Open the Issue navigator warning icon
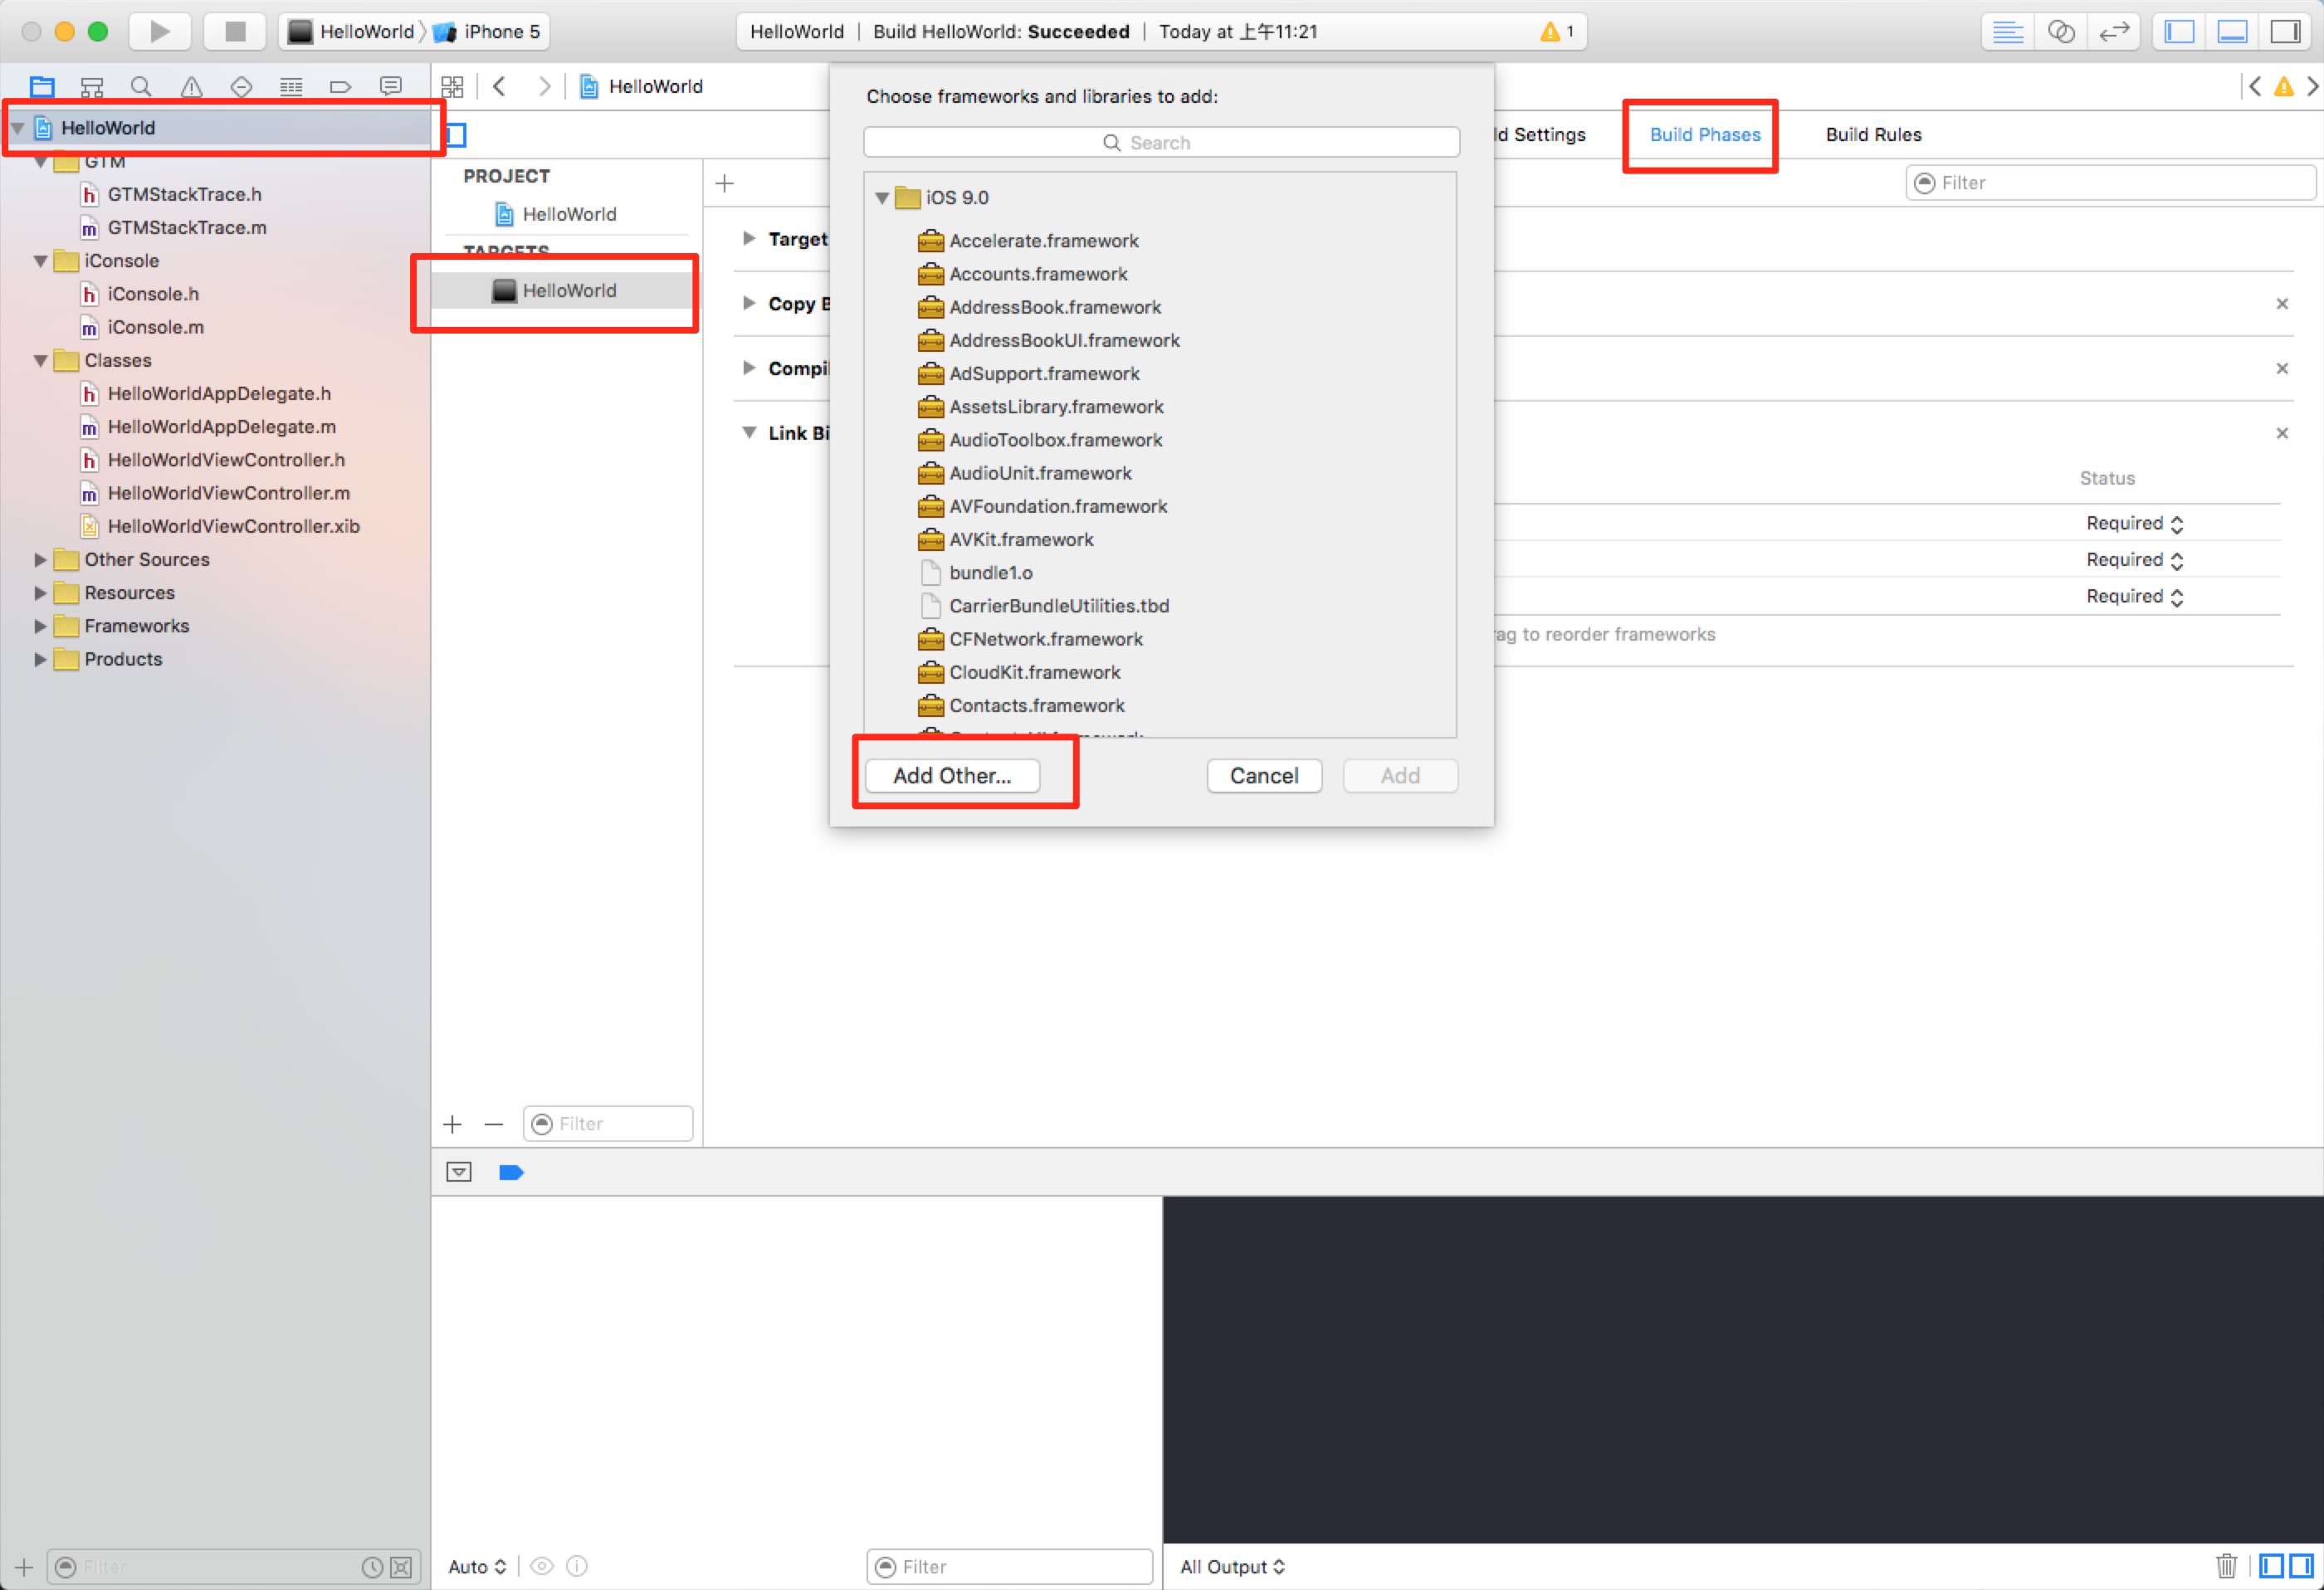 point(191,87)
